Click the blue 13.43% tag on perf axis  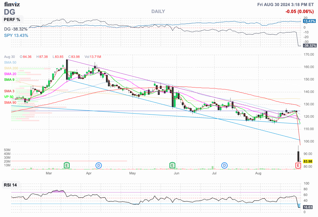309,21
